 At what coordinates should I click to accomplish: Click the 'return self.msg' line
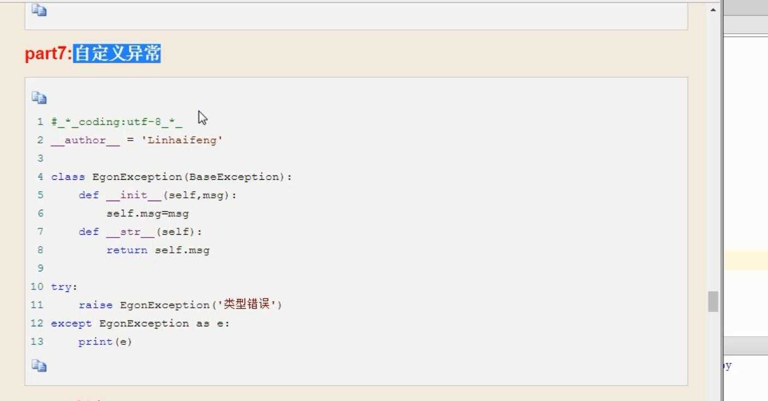(x=158, y=250)
